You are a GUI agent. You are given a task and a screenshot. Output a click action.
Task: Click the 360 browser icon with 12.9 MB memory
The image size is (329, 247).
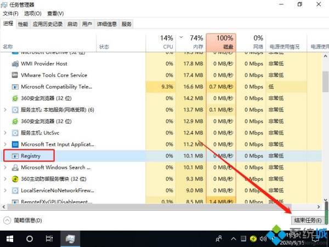click(x=15, y=121)
